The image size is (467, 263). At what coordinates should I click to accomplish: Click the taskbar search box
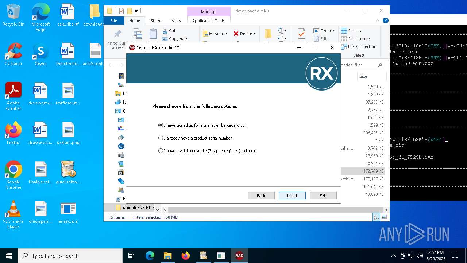(70, 256)
